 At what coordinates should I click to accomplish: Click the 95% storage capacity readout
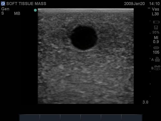coord(156,33)
